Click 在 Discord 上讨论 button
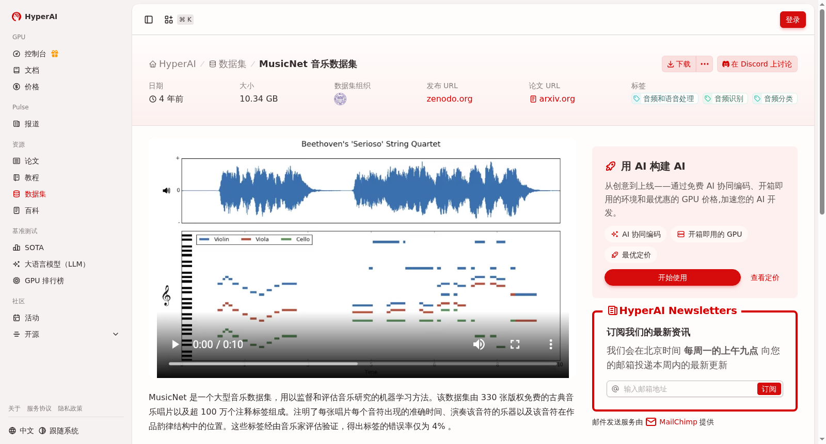 [x=757, y=64]
